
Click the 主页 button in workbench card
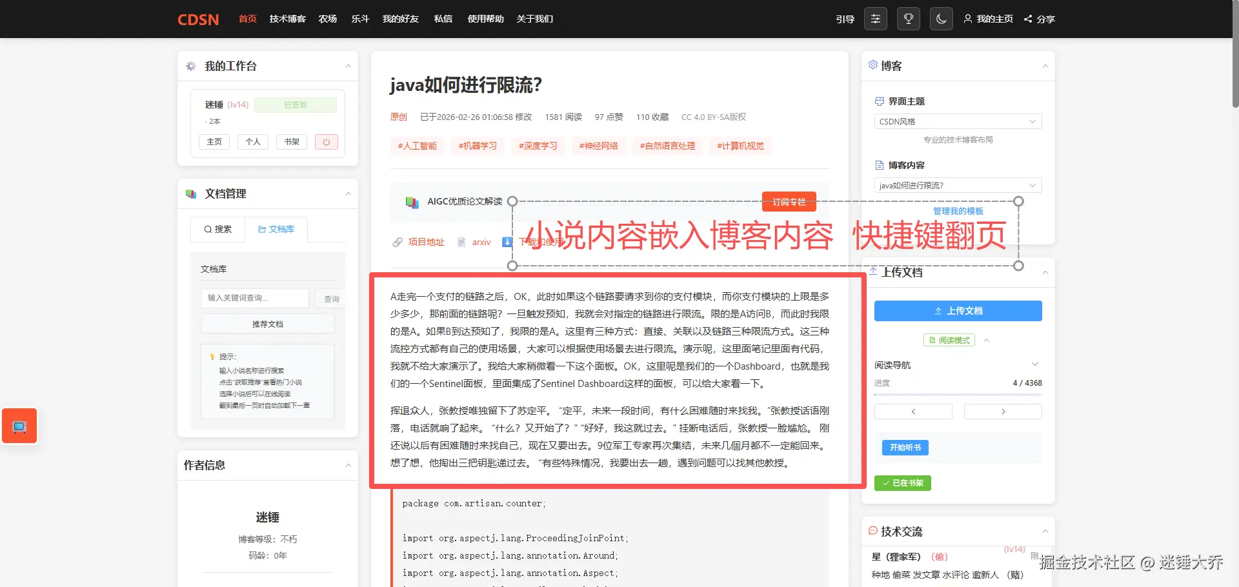214,142
